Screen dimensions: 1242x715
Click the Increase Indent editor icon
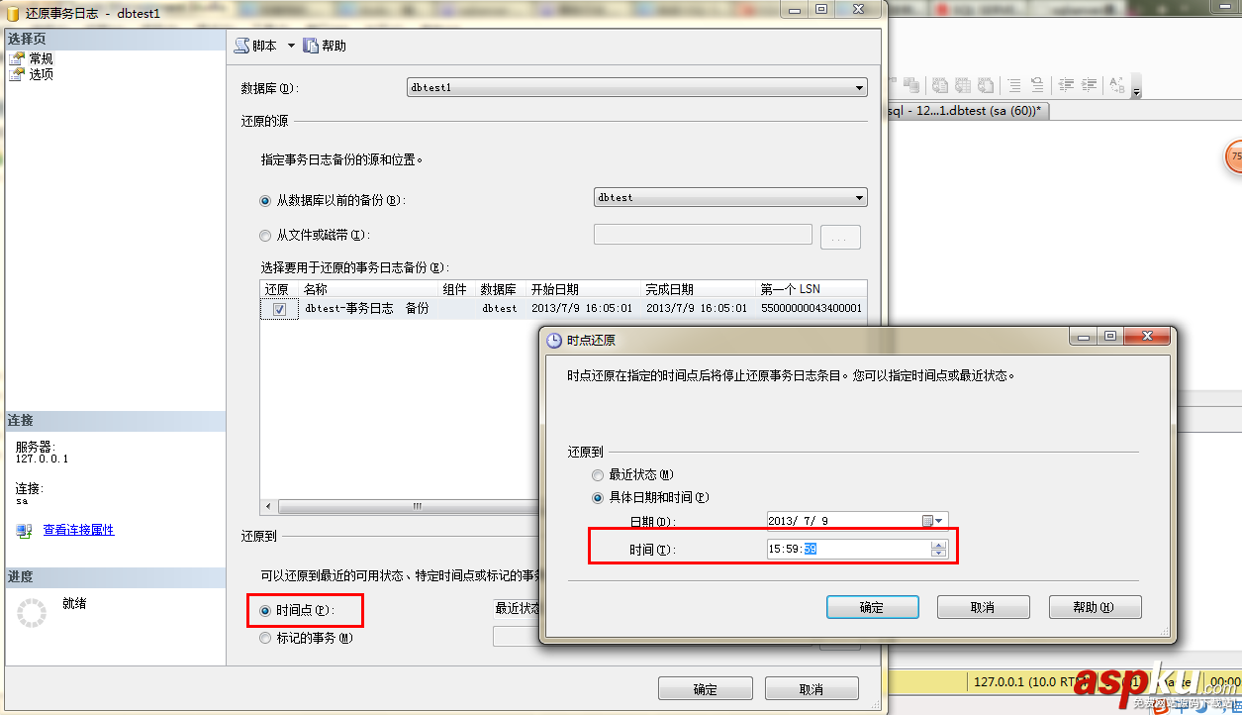click(1088, 84)
